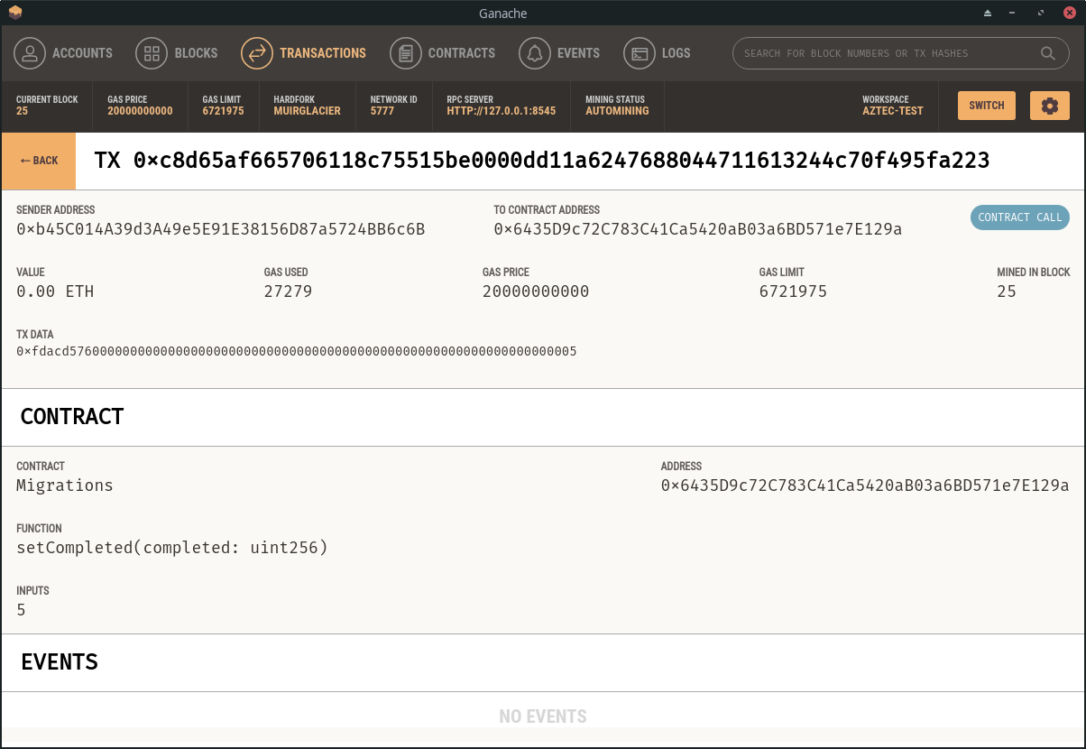Screen dimensions: 1086x749
Task: Open the Blocks grid icon
Action: [x=152, y=53]
